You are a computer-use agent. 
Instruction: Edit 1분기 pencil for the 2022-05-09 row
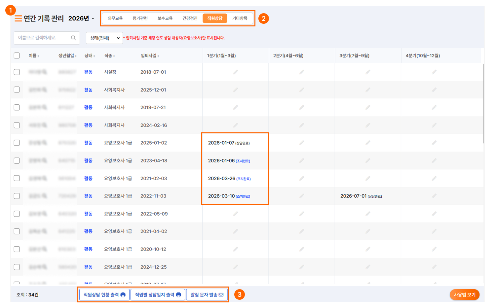point(236,214)
